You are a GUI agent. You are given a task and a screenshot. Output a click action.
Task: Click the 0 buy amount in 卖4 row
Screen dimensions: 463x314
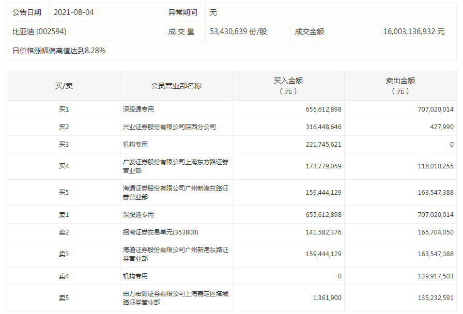[339, 276]
